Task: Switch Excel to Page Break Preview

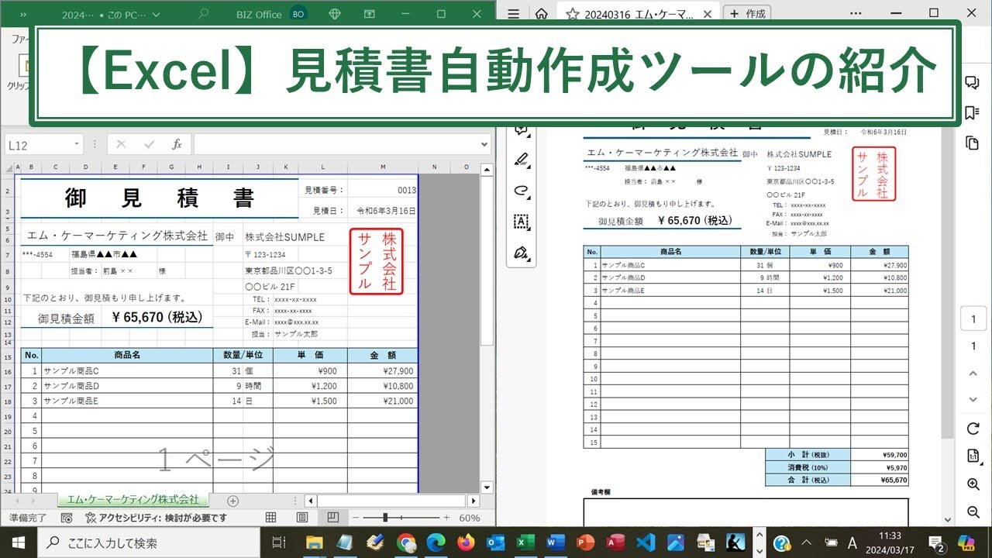Action: click(332, 518)
